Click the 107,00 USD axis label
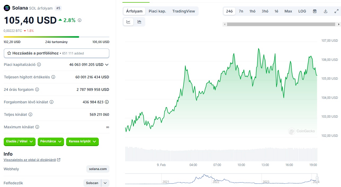This screenshot has height=187, width=341. pyautogui.click(x=330, y=41)
